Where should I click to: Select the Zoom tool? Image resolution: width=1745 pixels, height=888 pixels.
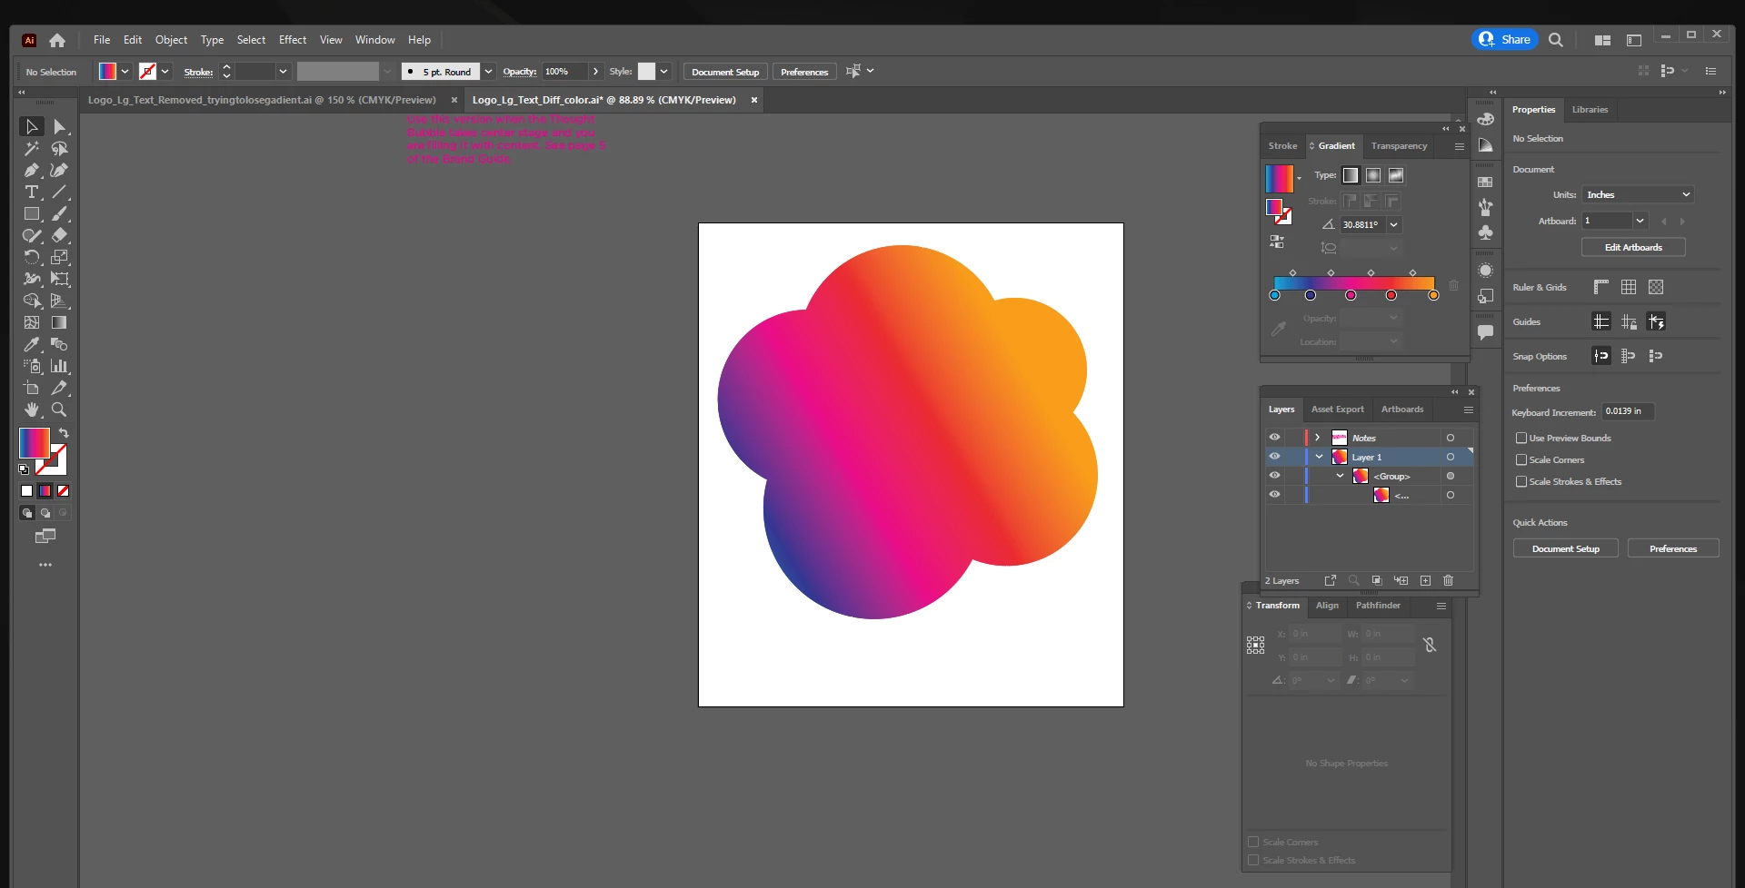[60, 409]
